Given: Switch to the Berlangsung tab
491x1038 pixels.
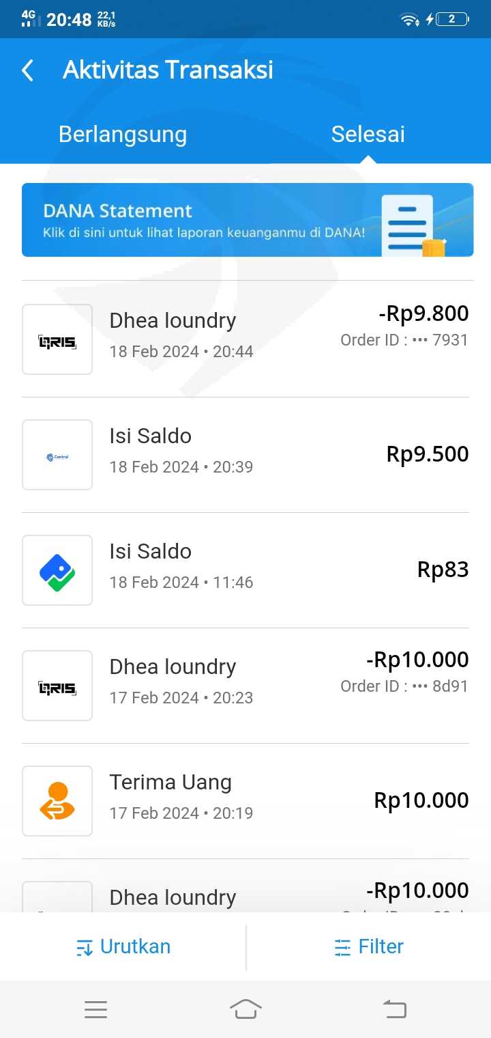Looking at the screenshot, I should coord(123,134).
